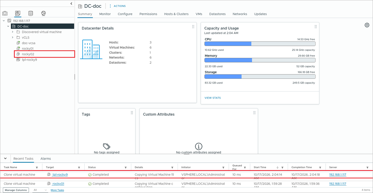
Task: Grab the Custom Attributes card drag handle
Action: coord(254,113)
